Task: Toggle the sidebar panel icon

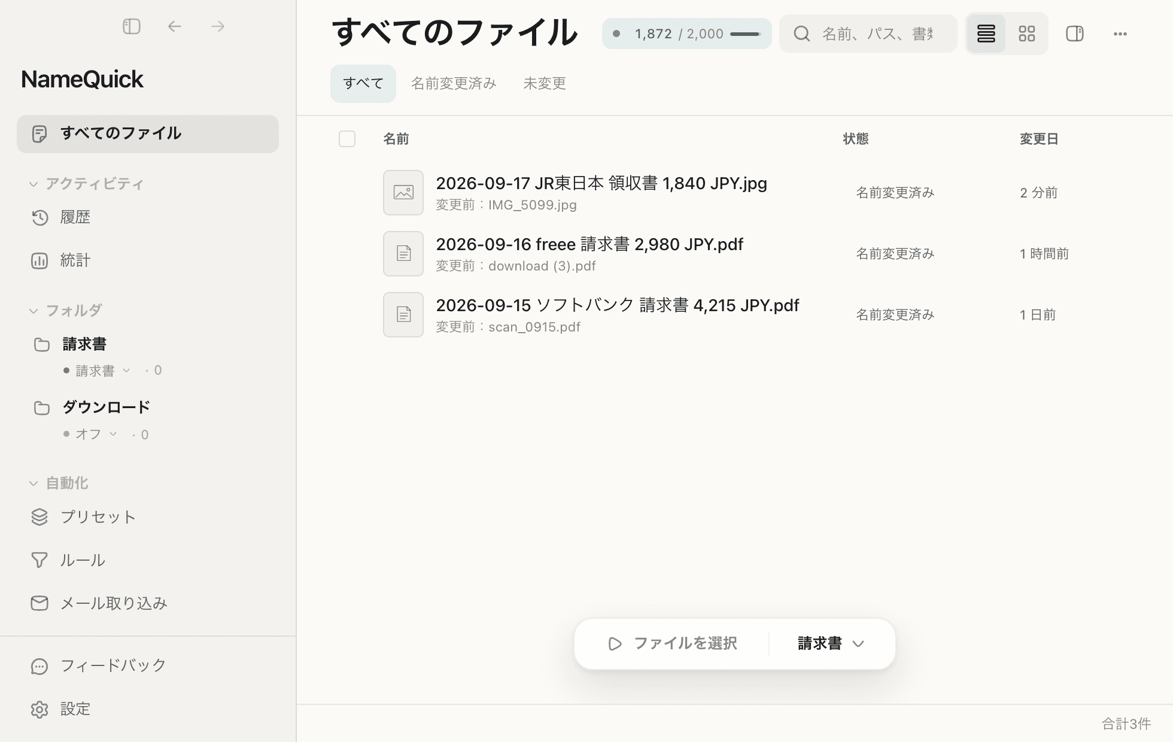Action: [x=131, y=26]
